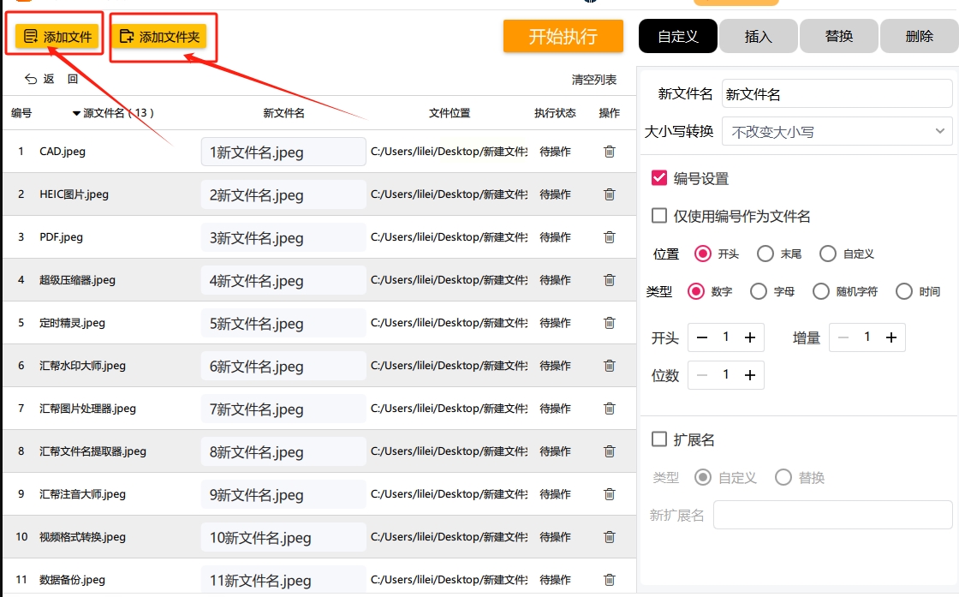Click the 新扩展名 input field
The width and height of the screenshot is (959, 597).
click(x=833, y=515)
